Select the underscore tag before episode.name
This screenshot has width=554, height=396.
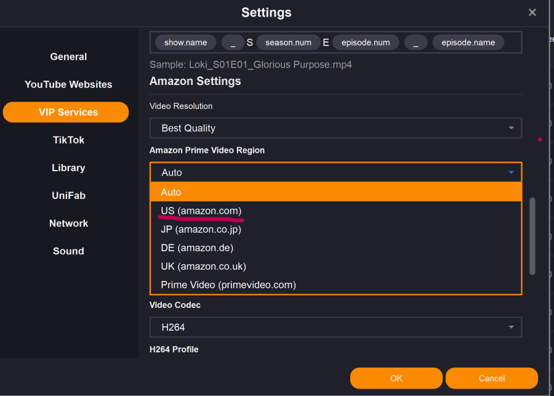coord(416,42)
